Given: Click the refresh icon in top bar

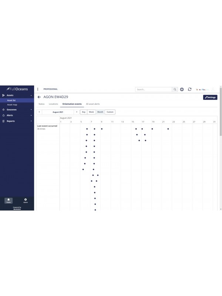Looking at the screenshot, I should coord(190,89).
